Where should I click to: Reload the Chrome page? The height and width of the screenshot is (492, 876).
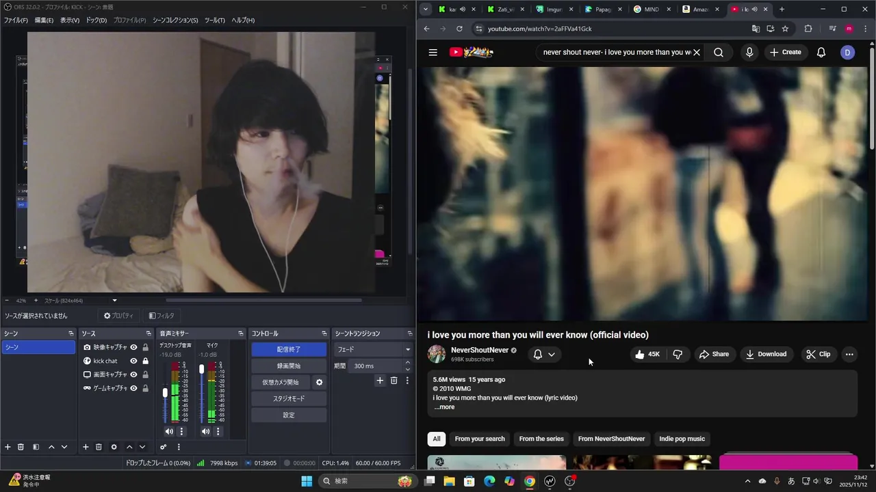(x=459, y=29)
